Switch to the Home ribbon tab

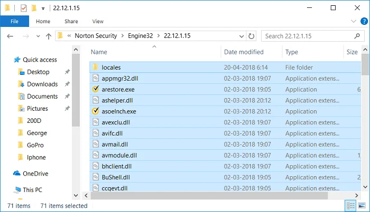click(x=43, y=22)
